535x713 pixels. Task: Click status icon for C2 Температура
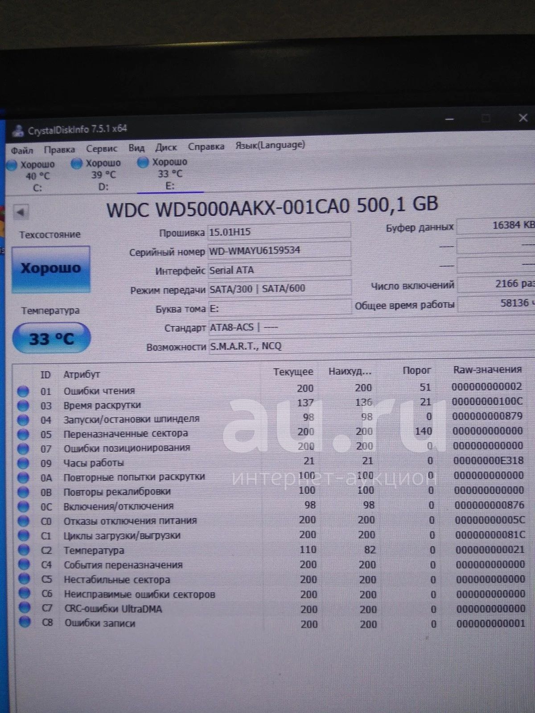(x=24, y=550)
